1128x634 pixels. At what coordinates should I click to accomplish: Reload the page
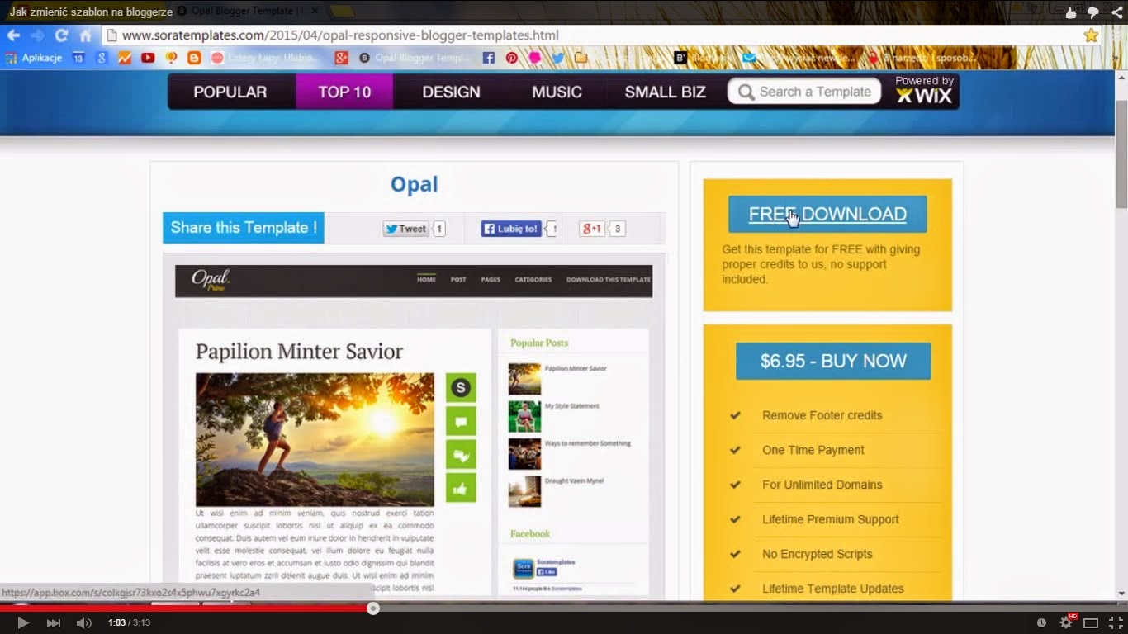tap(61, 35)
